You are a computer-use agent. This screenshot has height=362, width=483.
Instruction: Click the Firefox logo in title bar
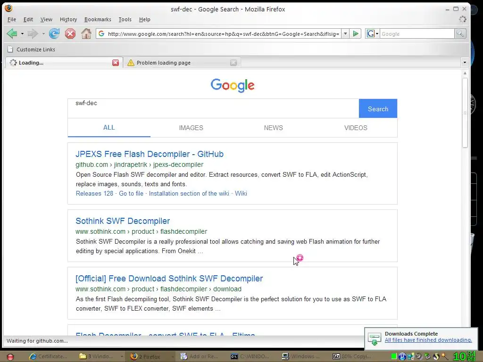point(8,8)
